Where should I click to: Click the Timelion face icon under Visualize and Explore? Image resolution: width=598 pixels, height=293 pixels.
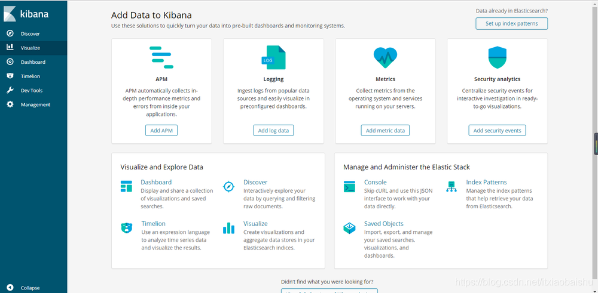126,228
